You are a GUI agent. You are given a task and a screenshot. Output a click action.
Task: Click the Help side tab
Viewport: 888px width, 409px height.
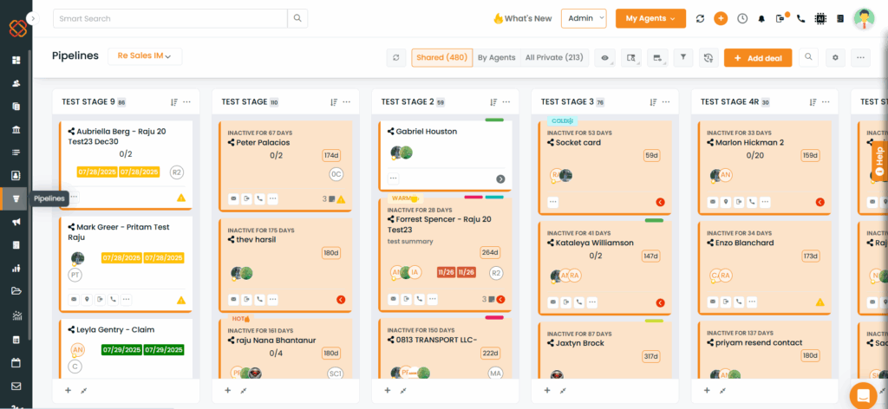tap(879, 161)
